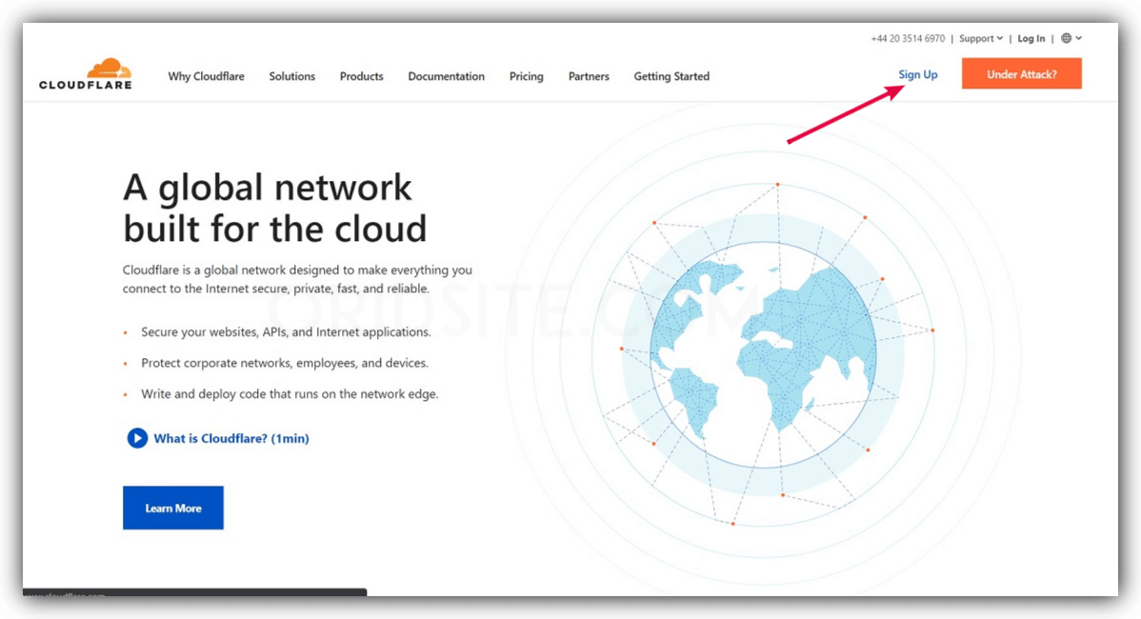The image size is (1141, 619).
Task: Open the Solutions menu
Action: point(291,76)
